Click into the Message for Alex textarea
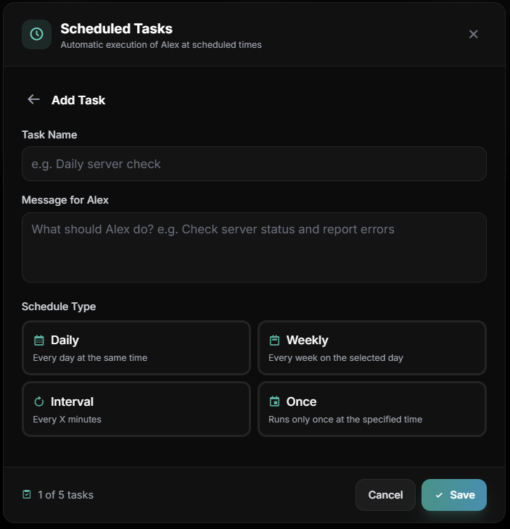This screenshot has height=529, width=510. click(x=254, y=247)
